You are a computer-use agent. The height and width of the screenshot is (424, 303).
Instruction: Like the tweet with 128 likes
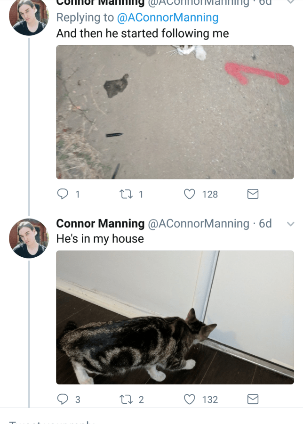(x=189, y=194)
